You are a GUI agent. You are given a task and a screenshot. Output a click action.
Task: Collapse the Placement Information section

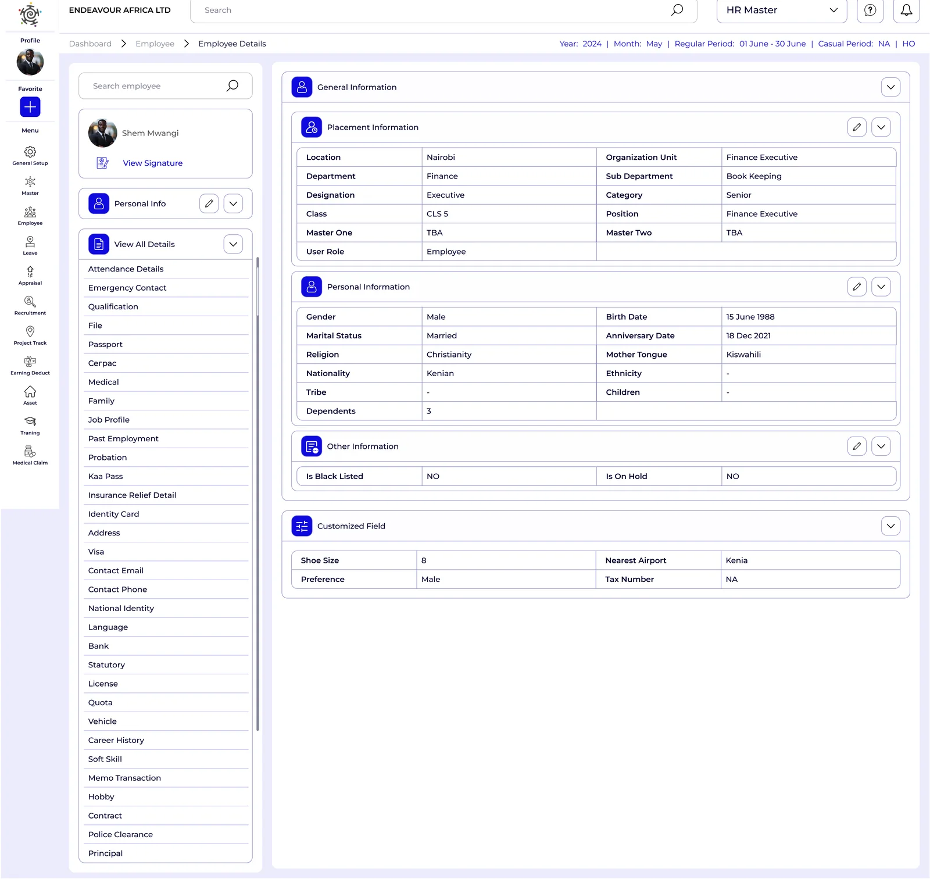tap(881, 127)
